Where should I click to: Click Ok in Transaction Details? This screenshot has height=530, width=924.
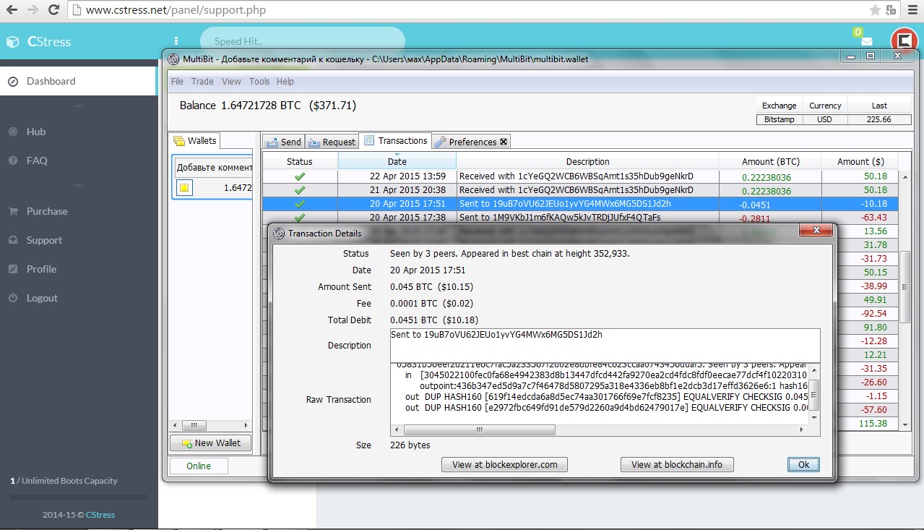tap(803, 464)
